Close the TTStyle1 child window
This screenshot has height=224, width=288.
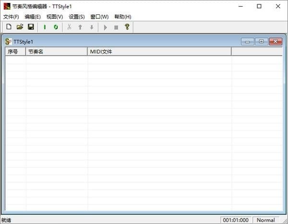276,42
